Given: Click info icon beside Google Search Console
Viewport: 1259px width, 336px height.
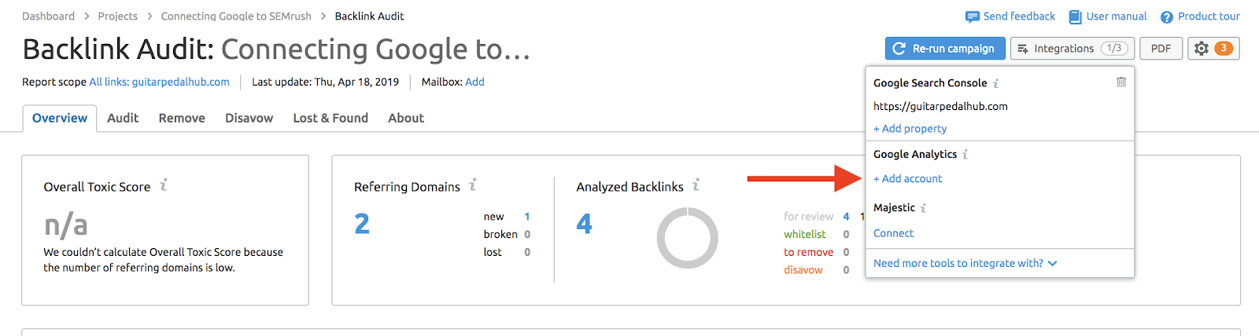Looking at the screenshot, I should (996, 83).
